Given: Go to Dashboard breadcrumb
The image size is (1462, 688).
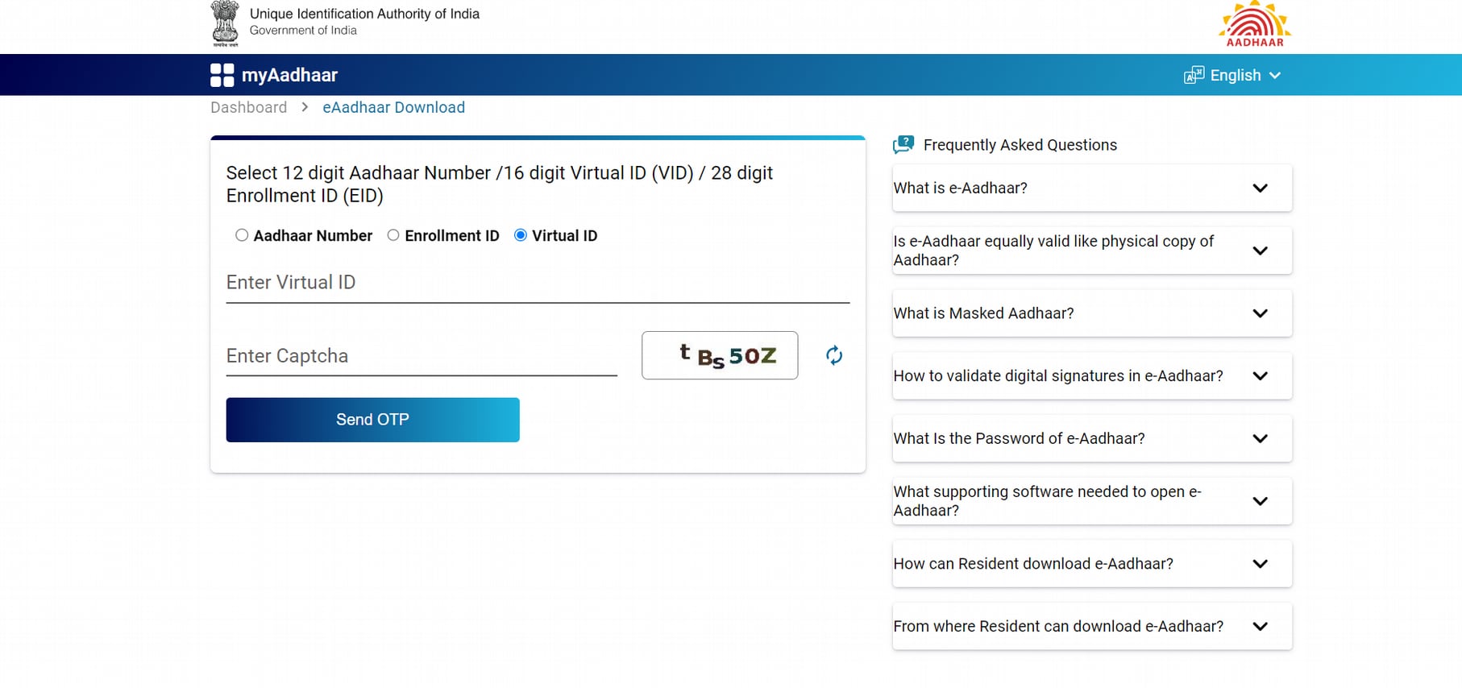Looking at the screenshot, I should [248, 107].
